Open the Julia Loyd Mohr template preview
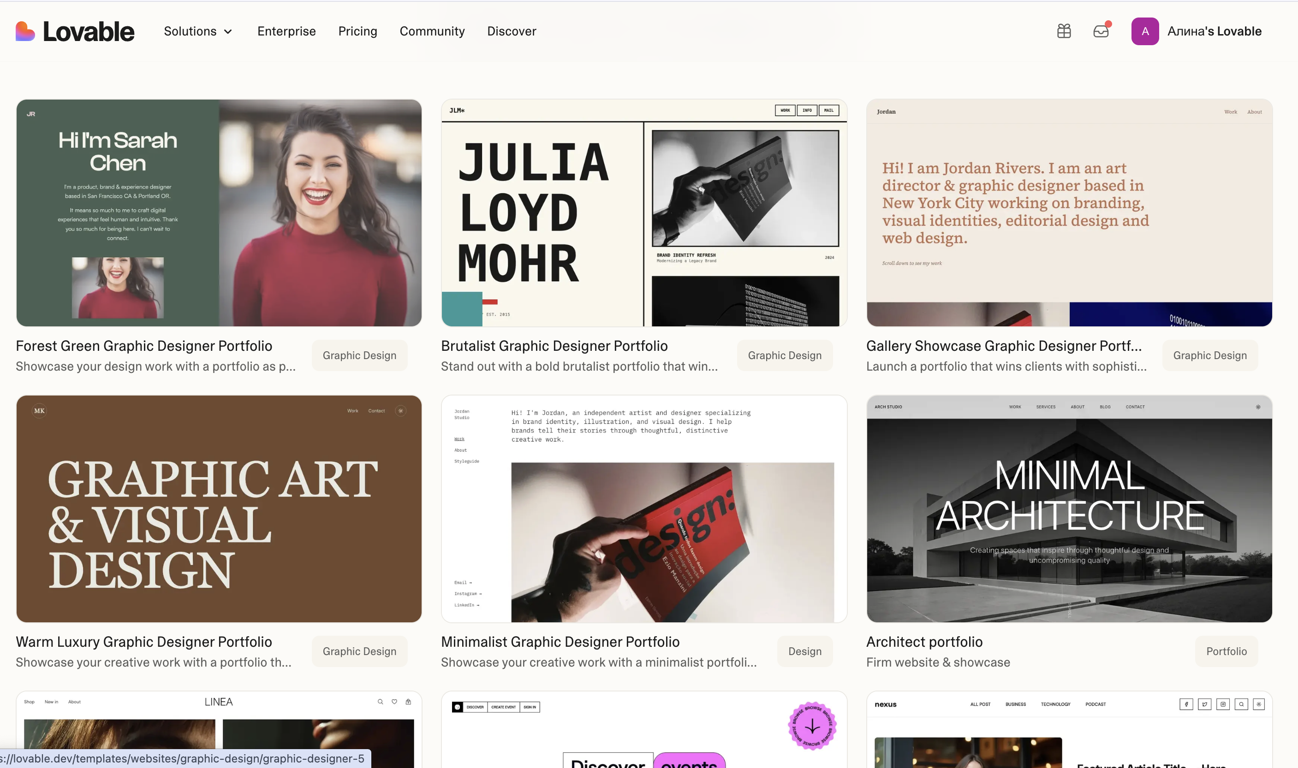The width and height of the screenshot is (1298, 768). pyautogui.click(x=643, y=213)
